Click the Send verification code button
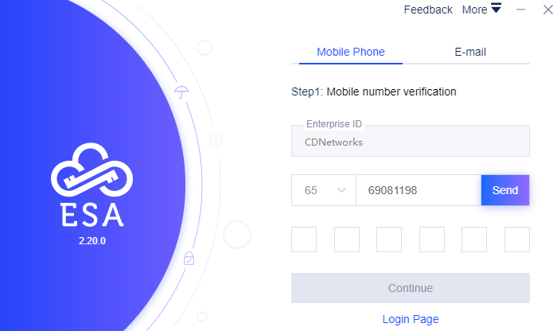Viewport: 557px width, 331px height. coord(505,190)
